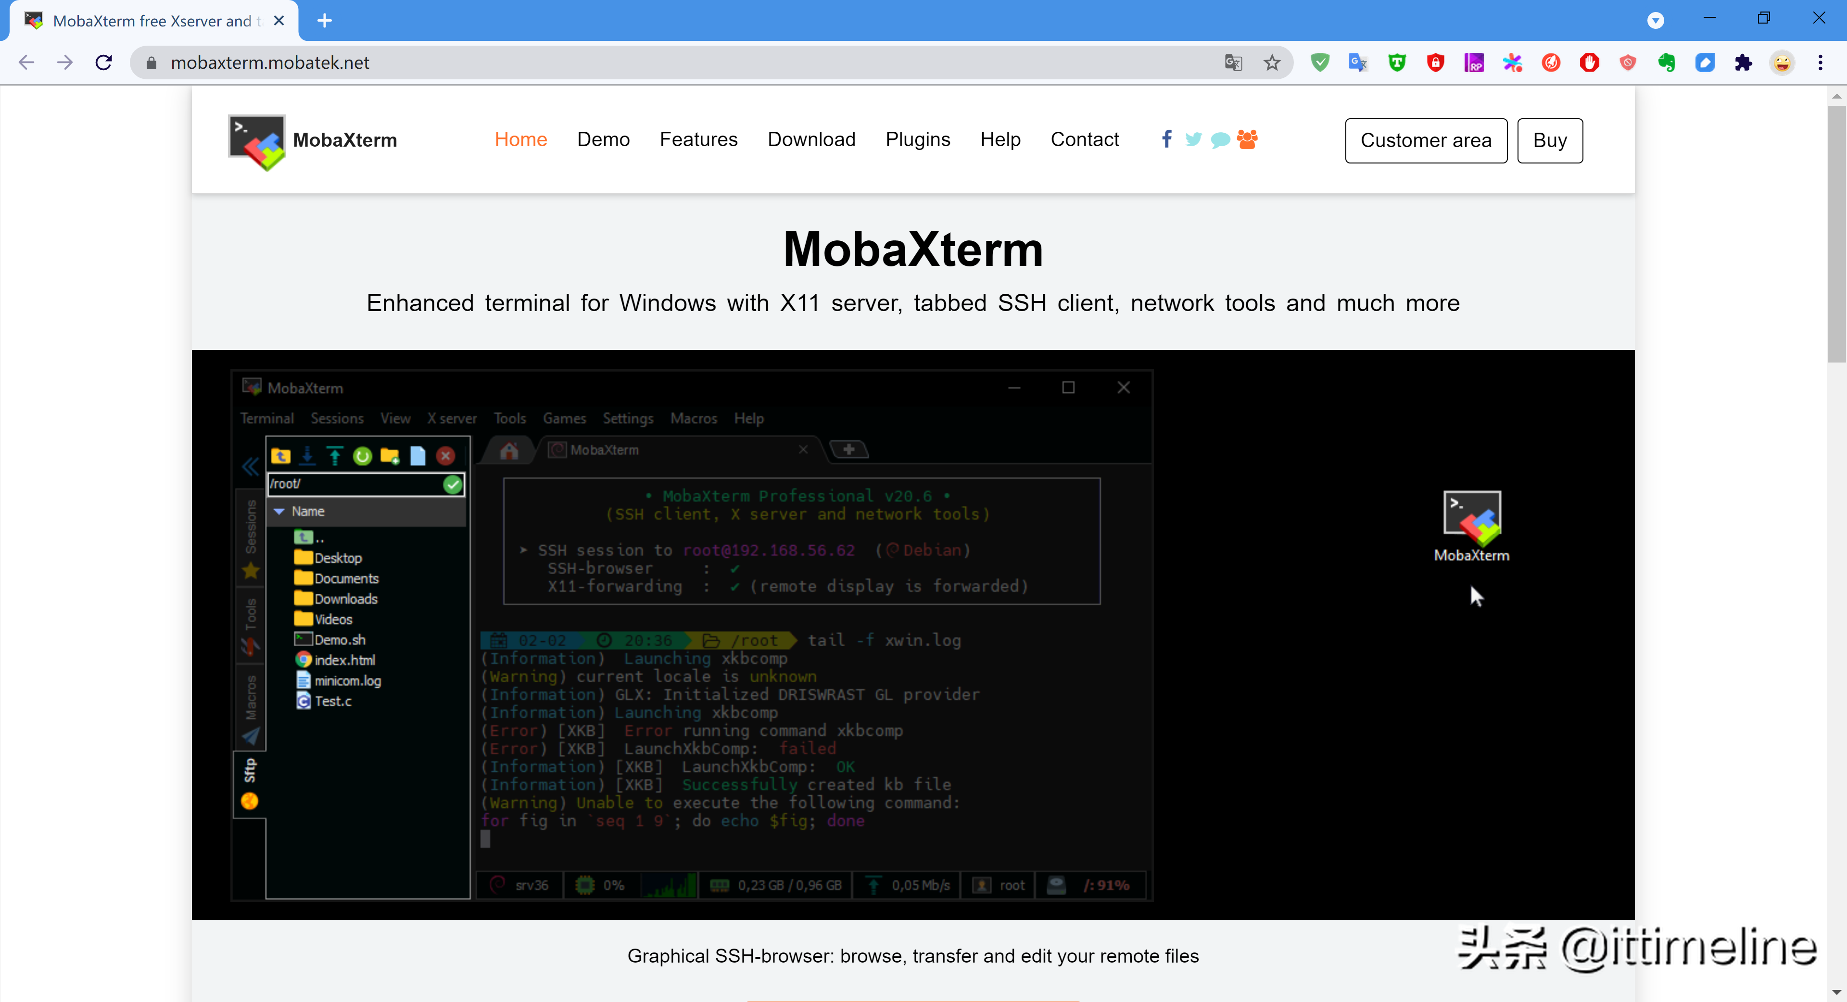Select the minicom.log file
The height and width of the screenshot is (1002, 1847).
point(338,681)
